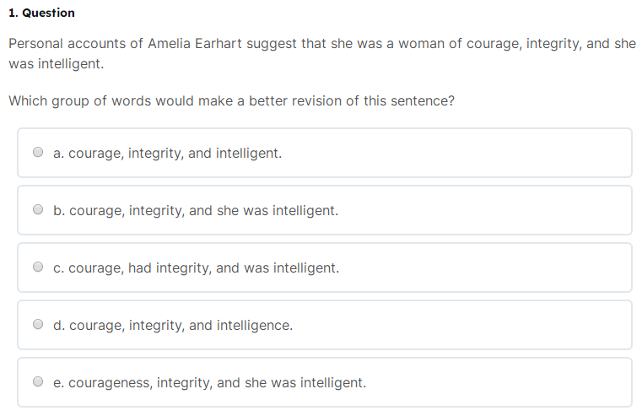The height and width of the screenshot is (416, 642).
Task: Click text 'courage, integrity, and intelligent.'
Action: click(x=175, y=153)
